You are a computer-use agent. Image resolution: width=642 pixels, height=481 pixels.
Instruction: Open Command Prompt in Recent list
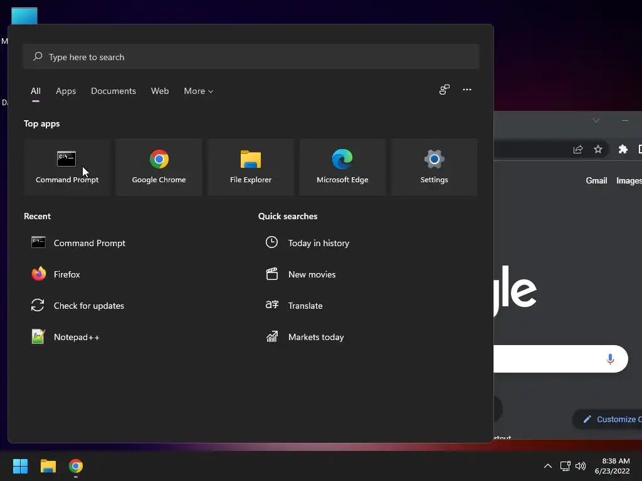coord(78,243)
